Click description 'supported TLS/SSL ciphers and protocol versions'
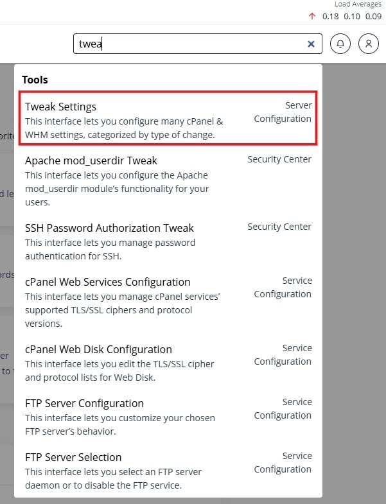386x504 pixels. tap(123, 310)
